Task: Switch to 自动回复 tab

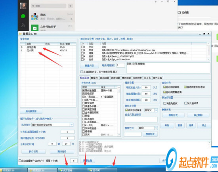Action: pos(104,78)
